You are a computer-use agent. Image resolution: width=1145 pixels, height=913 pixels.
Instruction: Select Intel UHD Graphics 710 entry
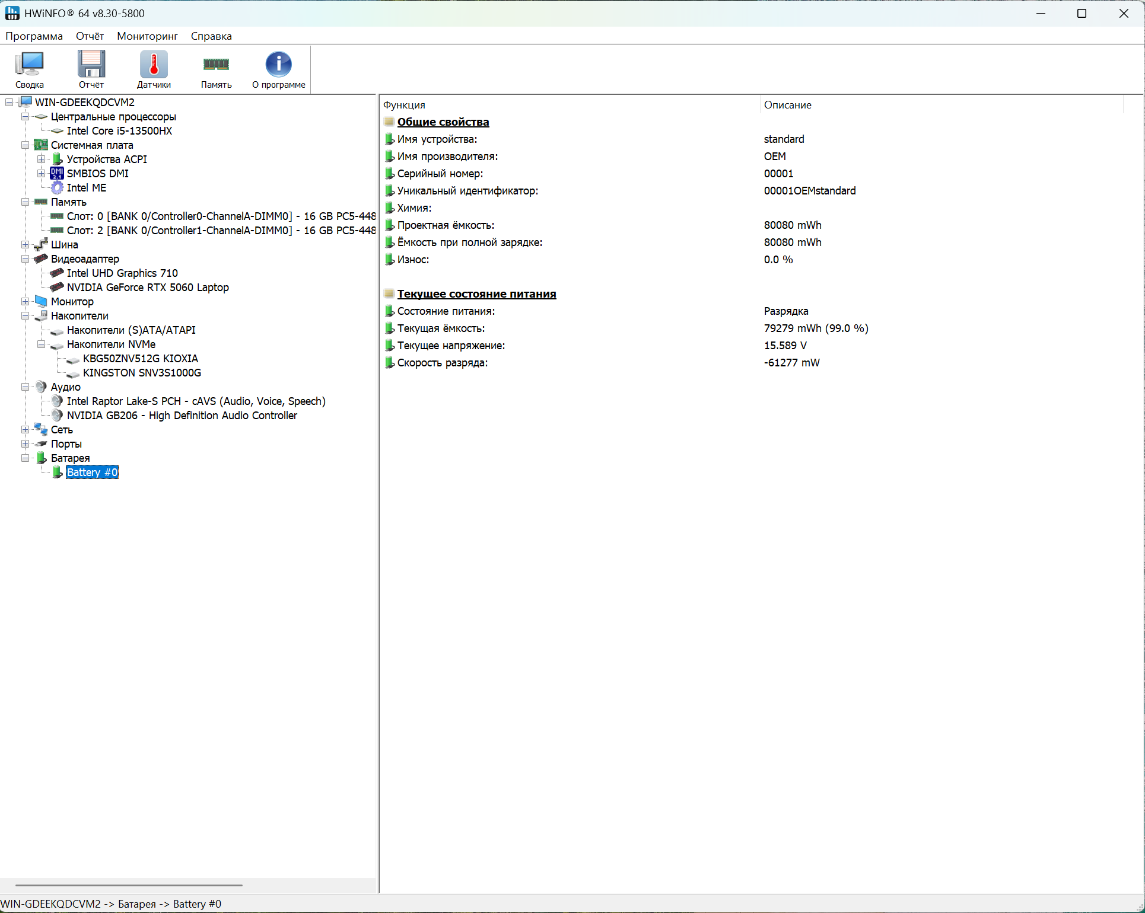[122, 273]
